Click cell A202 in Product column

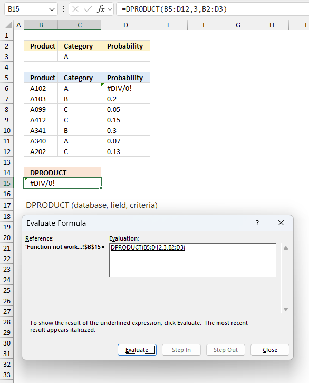click(x=41, y=151)
